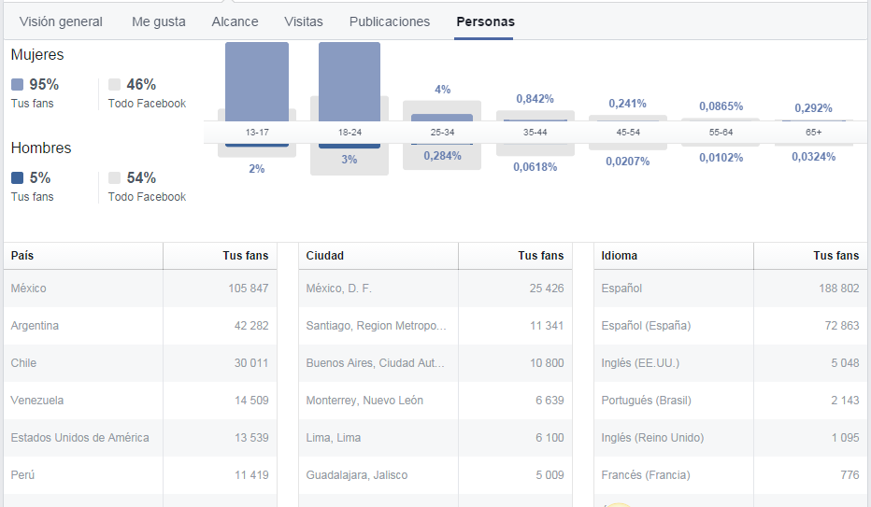Image resolution: width=871 pixels, height=507 pixels.
Task: Click the 0,284% men value
Action: click(442, 155)
